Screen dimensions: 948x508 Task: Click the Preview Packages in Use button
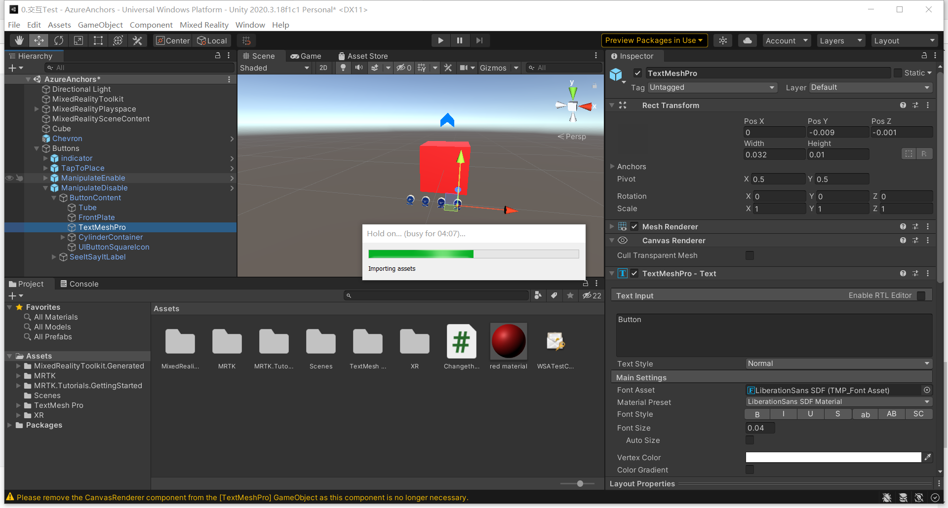(654, 40)
